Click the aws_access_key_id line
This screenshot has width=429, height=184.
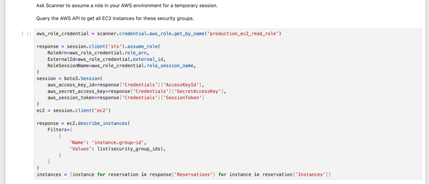[x=126, y=85]
